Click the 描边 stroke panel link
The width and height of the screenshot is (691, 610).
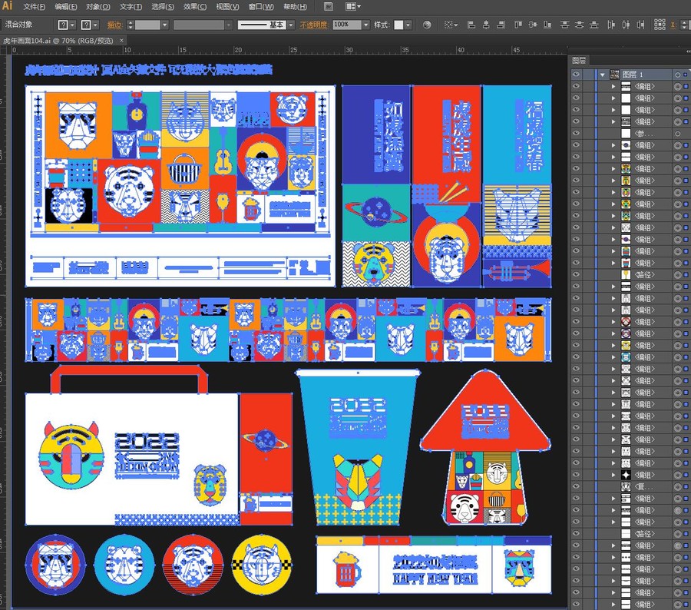pos(114,25)
